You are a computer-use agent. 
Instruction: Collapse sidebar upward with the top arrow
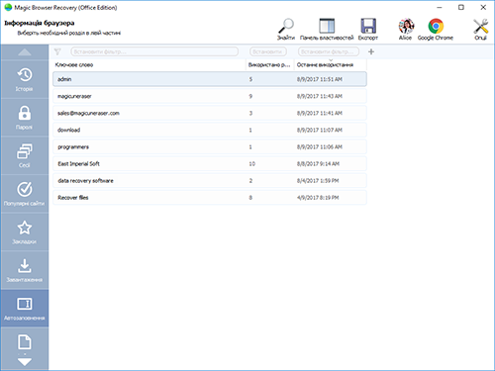[x=25, y=52]
